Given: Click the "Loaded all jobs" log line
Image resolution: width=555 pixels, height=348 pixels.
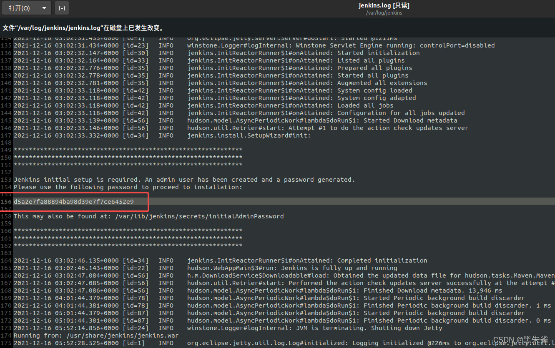Looking at the screenshot, I should [203, 105].
